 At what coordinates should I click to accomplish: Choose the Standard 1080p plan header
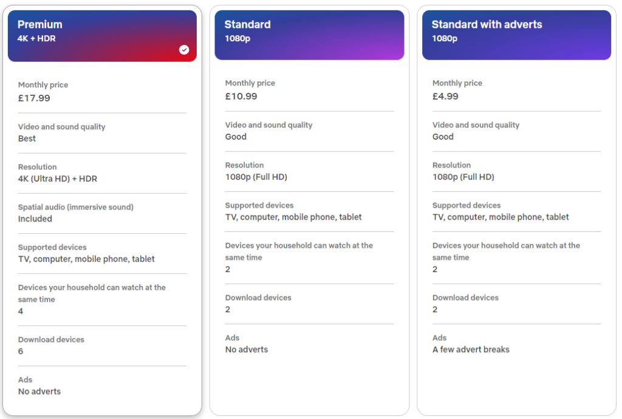[x=309, y=35]
